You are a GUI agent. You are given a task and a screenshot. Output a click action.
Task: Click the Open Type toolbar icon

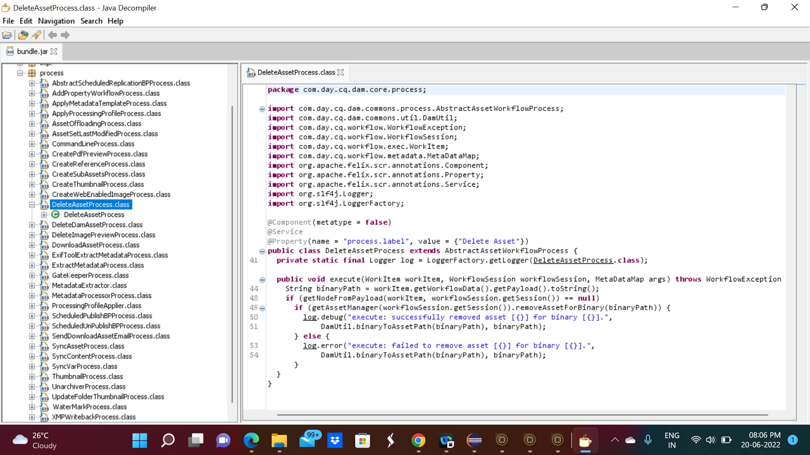point(23,35)
